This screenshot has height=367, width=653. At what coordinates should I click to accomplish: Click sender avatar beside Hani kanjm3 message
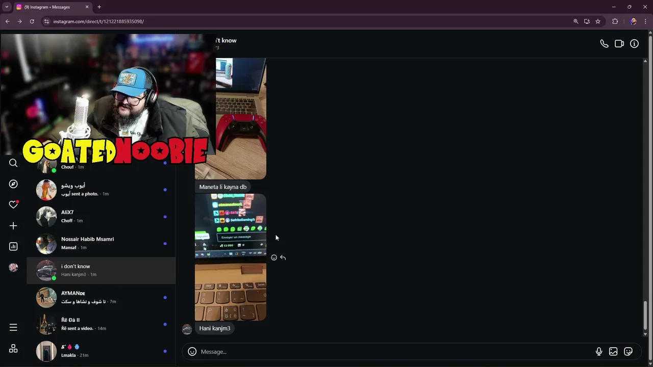tap(187, 329)
